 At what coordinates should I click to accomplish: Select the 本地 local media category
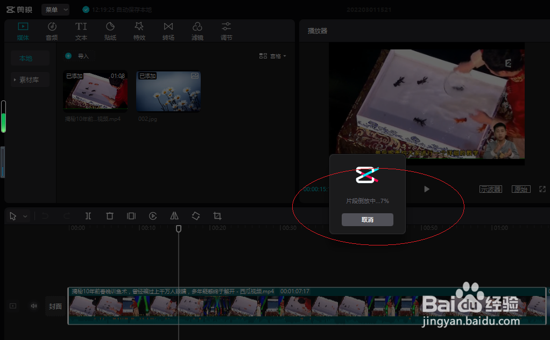[30, 59]
